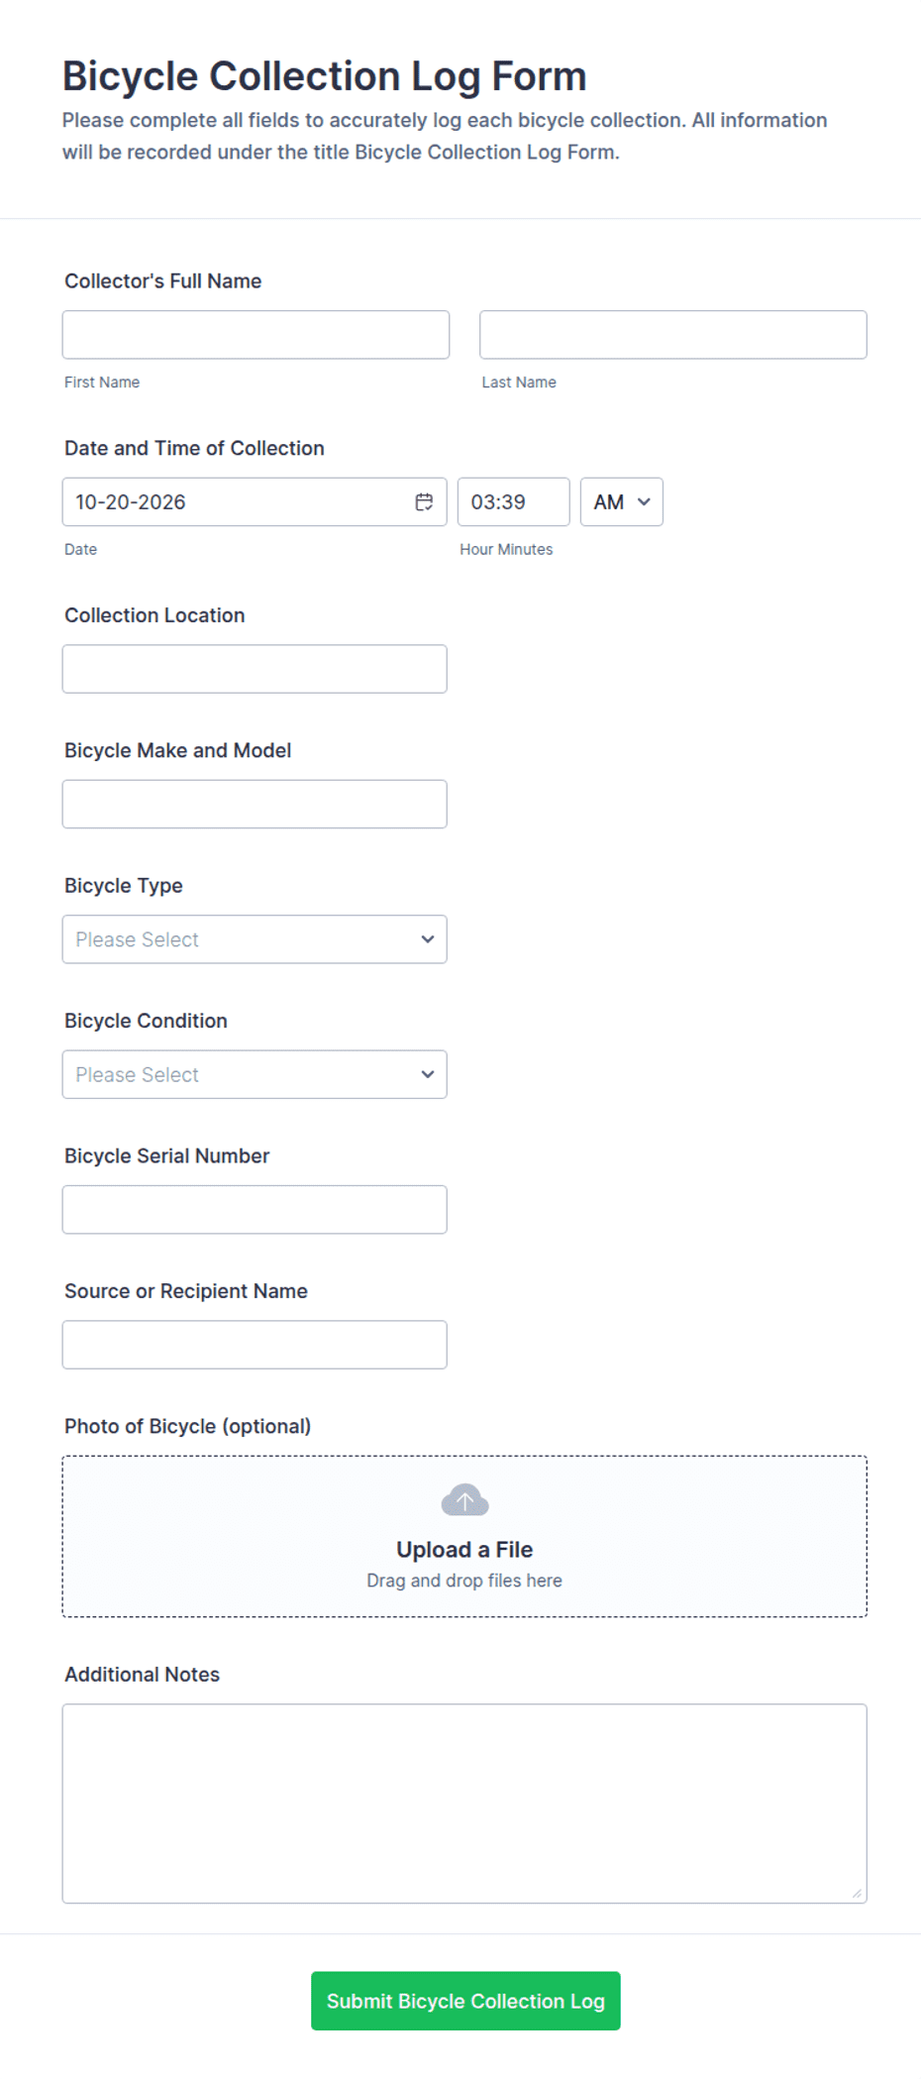Viewport: 921px width, 2079px height.
Task: Expand the Bicycle Condition dropdown
Action: pos(255,1075)
